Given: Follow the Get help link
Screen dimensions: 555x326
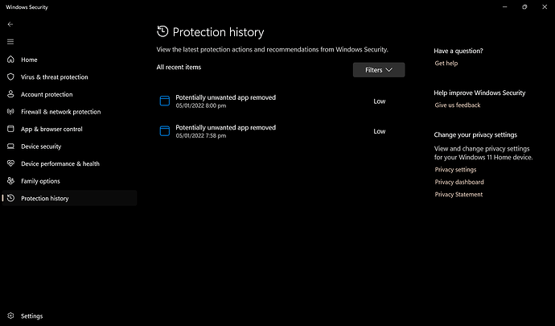Looking at the screenshot, I should point(446,63).
